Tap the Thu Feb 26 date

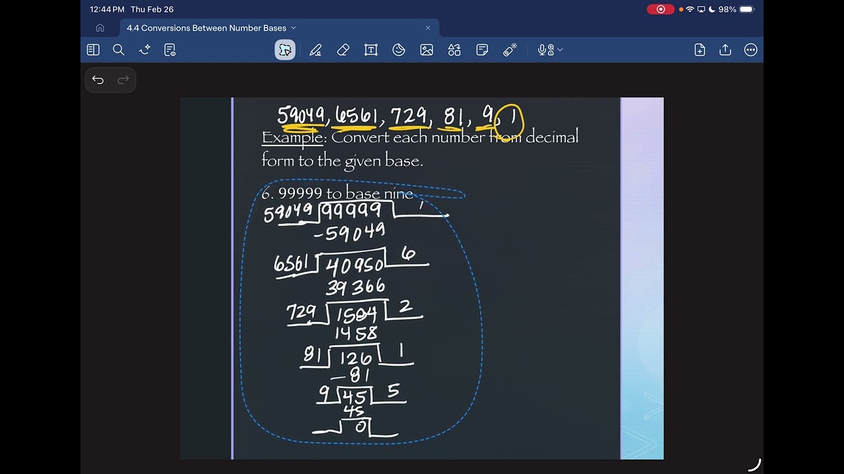point(152,9)
